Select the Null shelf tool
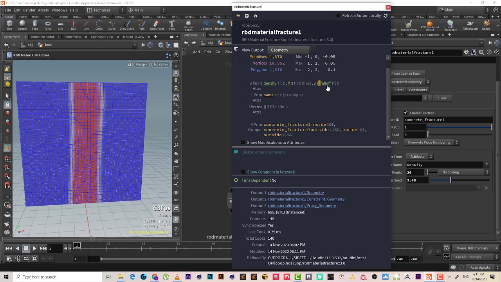501x282 pixels. [x=73, y=26]
